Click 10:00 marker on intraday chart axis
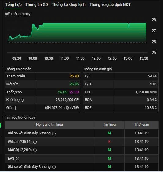The image size is (163, 172). (x=32, y=58)
